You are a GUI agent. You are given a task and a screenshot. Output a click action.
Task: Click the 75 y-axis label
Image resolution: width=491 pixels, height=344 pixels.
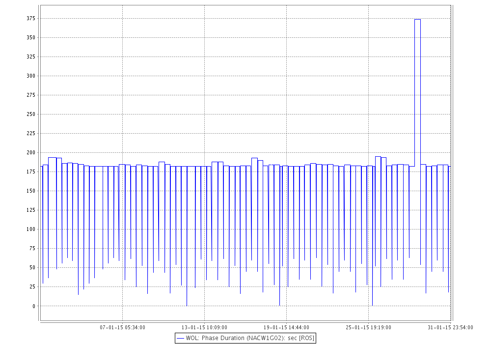click(32, 249)
